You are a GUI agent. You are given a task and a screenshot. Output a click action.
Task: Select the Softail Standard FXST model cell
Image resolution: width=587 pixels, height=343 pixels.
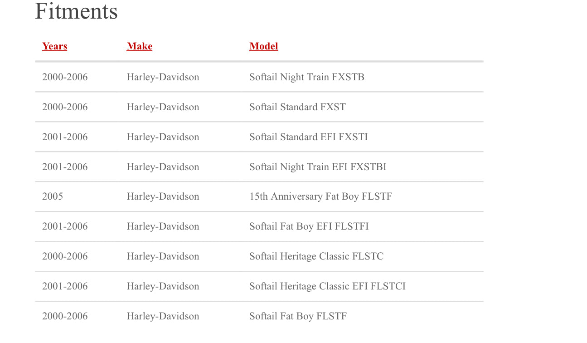297,107
